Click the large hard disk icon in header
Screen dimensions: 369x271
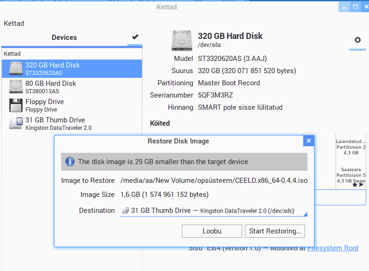click(181, 40)
